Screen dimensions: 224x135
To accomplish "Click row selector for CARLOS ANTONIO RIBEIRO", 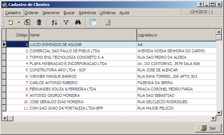I will (4, 83).
